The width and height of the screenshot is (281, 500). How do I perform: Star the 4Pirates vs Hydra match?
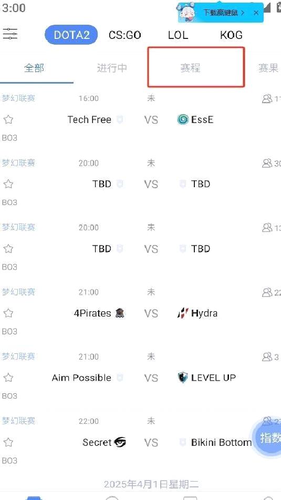pos(8,313)
